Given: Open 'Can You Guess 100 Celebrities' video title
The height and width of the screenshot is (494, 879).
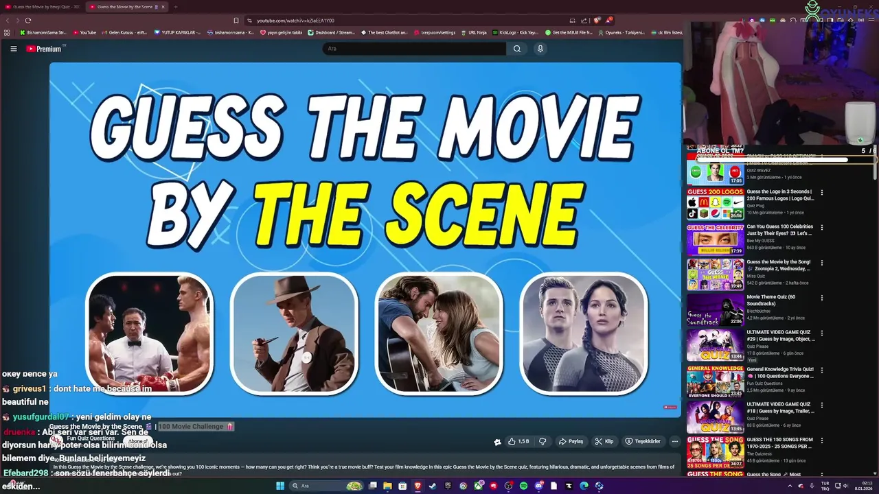Looking at the screenshot, I should pyautogui.click(x=780, y=230).
